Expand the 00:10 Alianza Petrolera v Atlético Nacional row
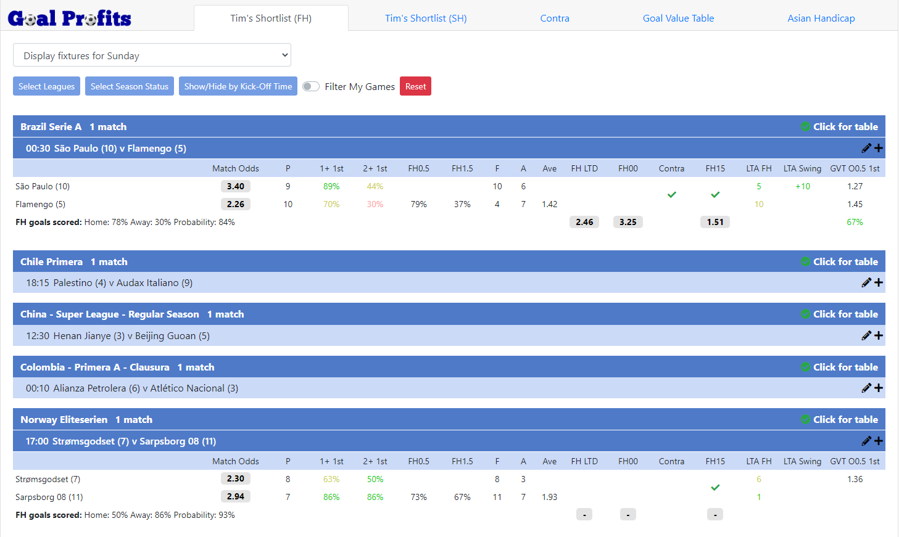This screenshot has height=537, width=899. [x=449, y=388]
